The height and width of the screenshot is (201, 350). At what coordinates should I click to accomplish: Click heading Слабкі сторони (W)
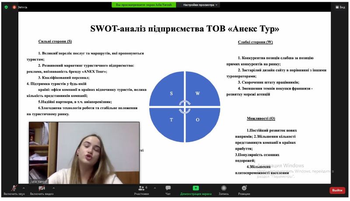coord(255,42)
